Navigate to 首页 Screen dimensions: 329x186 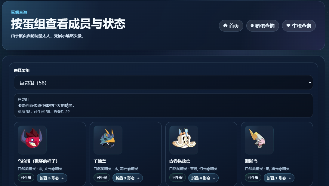pyautogui.click(x=231, y=26)
